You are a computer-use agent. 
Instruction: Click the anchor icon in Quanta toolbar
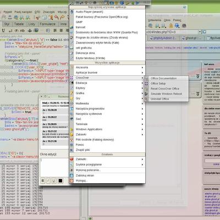tap(30, 30)
